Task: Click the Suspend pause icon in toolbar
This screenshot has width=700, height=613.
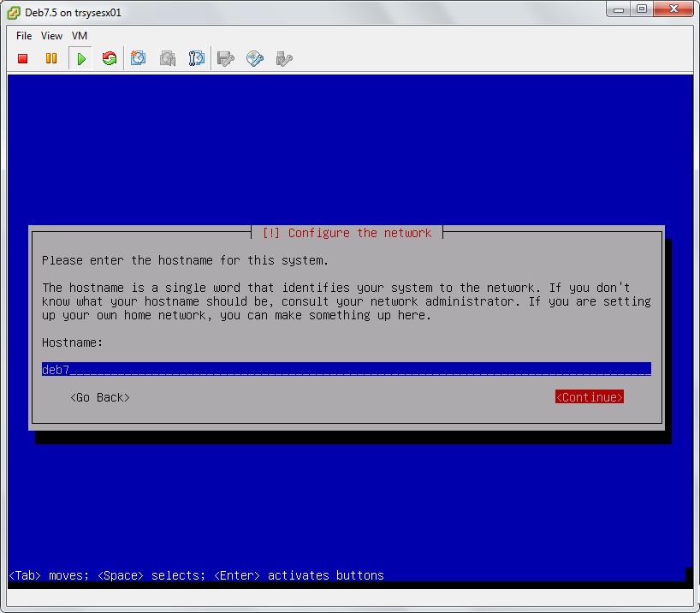Action: 51,58
